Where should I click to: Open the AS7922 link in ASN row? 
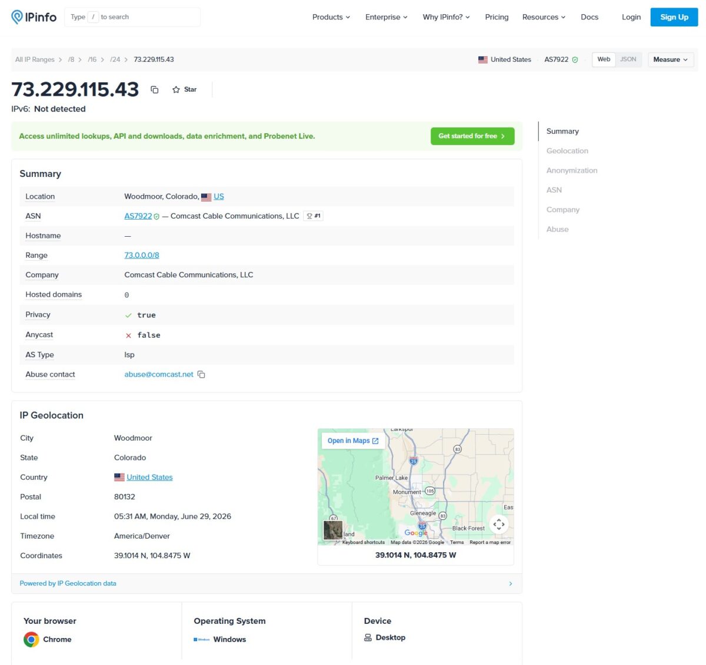(x=138, y=216)
